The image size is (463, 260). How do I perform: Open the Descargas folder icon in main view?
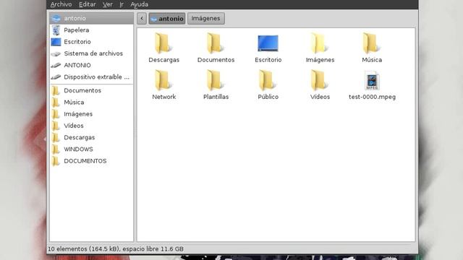[163, 43]
